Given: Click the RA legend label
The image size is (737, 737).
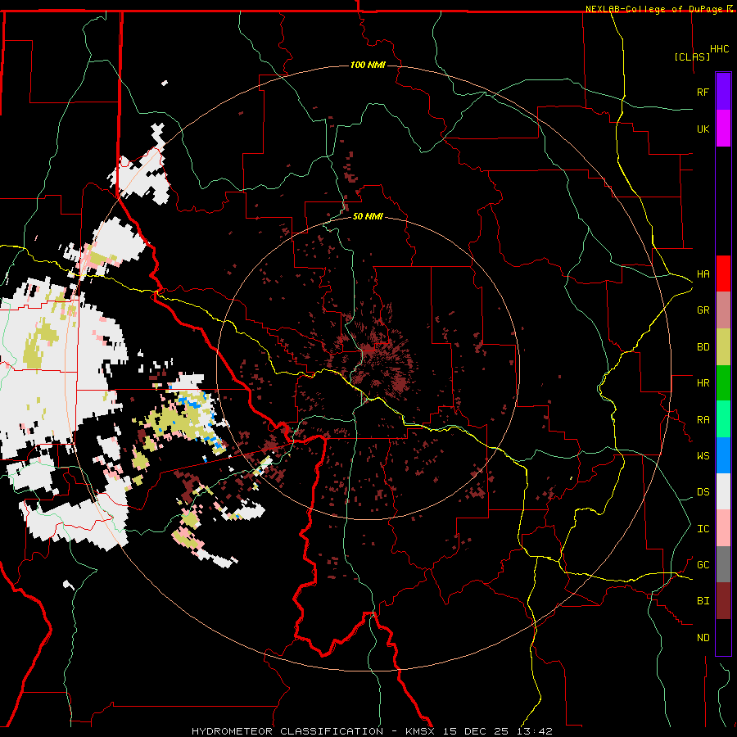Looking at the screenshot, I should coord(703,420).
